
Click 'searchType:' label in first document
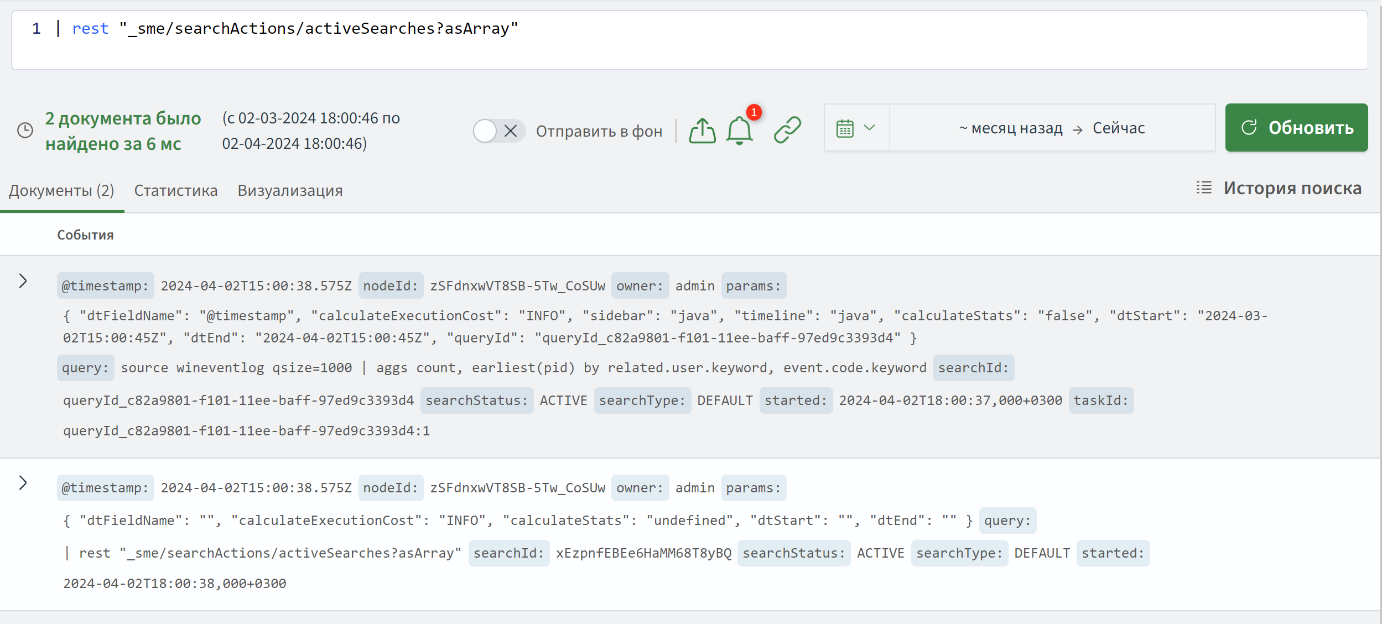click(642, 401)
